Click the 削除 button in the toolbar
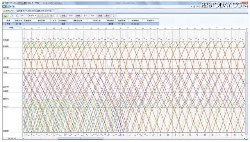The height and width of the screenshot is (142, 250). click(78, 16)
